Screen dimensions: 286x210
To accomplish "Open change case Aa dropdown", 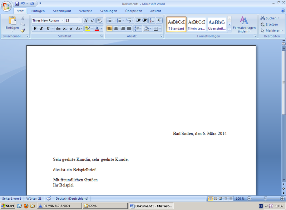I will pyautogui.click(x=79, y=29).
